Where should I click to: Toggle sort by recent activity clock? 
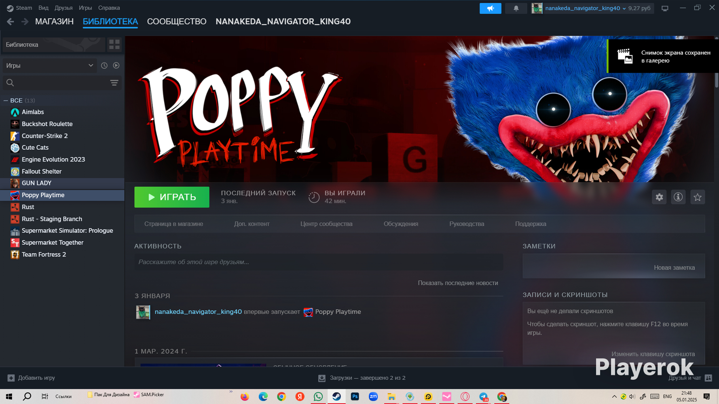104,65
